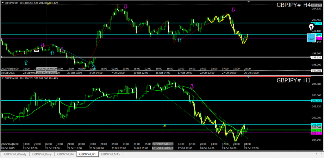The width and height of the screenshot is (324, 158).
Task: Click the light blue smiley face icon
Action: coord(311,38)
